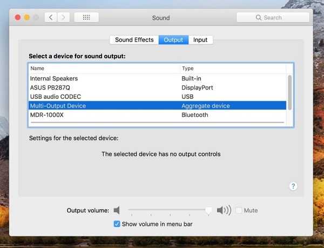
Task: Close the Sound window with red button
Action: (x=18, y=18)
